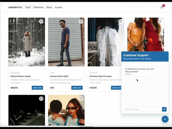
Task: Open the Collections menu item
Action: point(38,7)
